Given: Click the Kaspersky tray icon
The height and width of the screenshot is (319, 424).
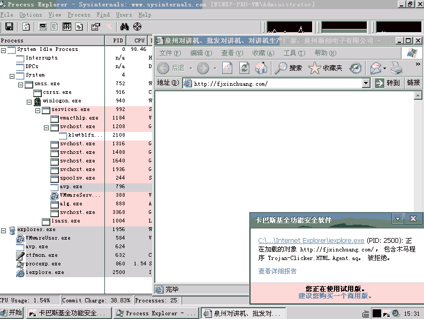Looking at the screenshot, I should click(x=386, y=313).
